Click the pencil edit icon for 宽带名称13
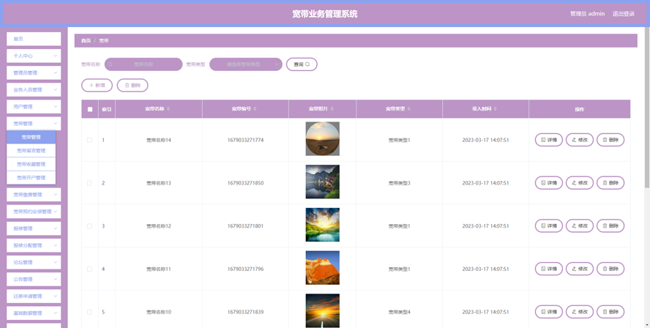The width and height of the screenshot is (650, 328). coord(574,183)
